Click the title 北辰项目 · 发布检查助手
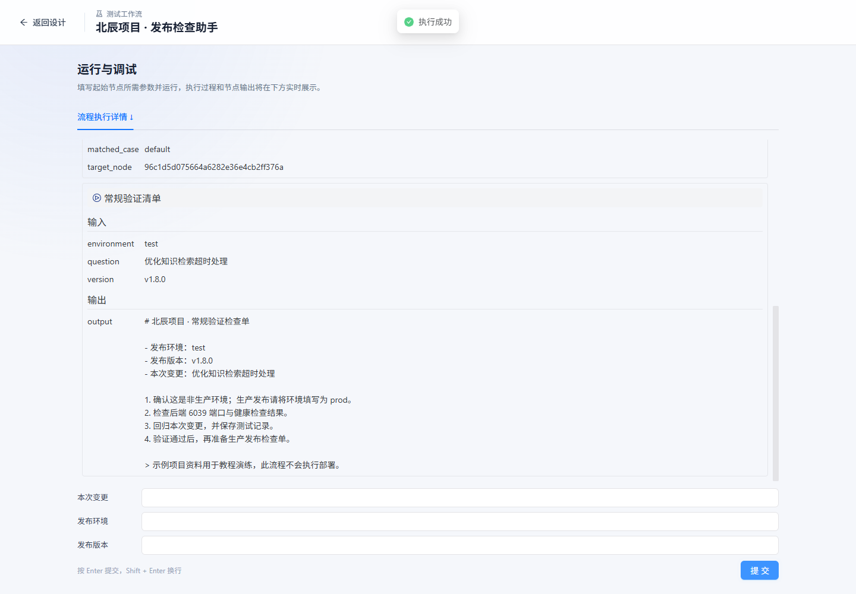This screenshot has width=856, height=594. click(157, 27)
